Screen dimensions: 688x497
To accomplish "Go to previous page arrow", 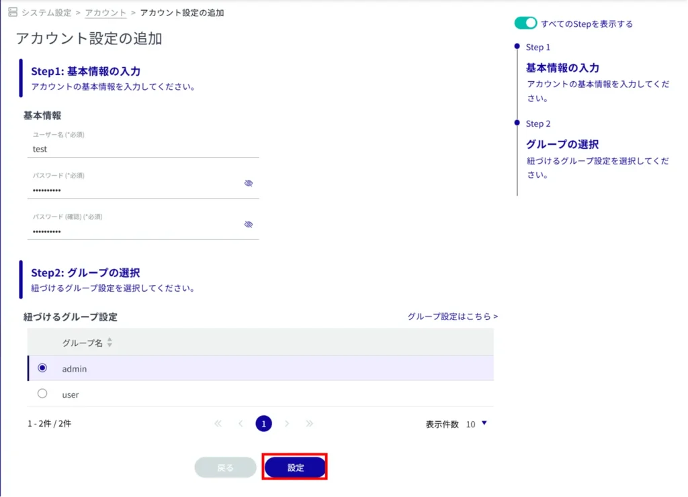I will (x=241, y=424).
